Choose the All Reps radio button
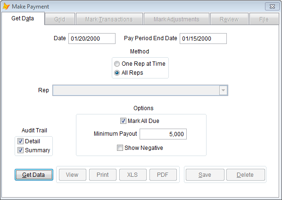The image size is (282, 200). point(117,73)
